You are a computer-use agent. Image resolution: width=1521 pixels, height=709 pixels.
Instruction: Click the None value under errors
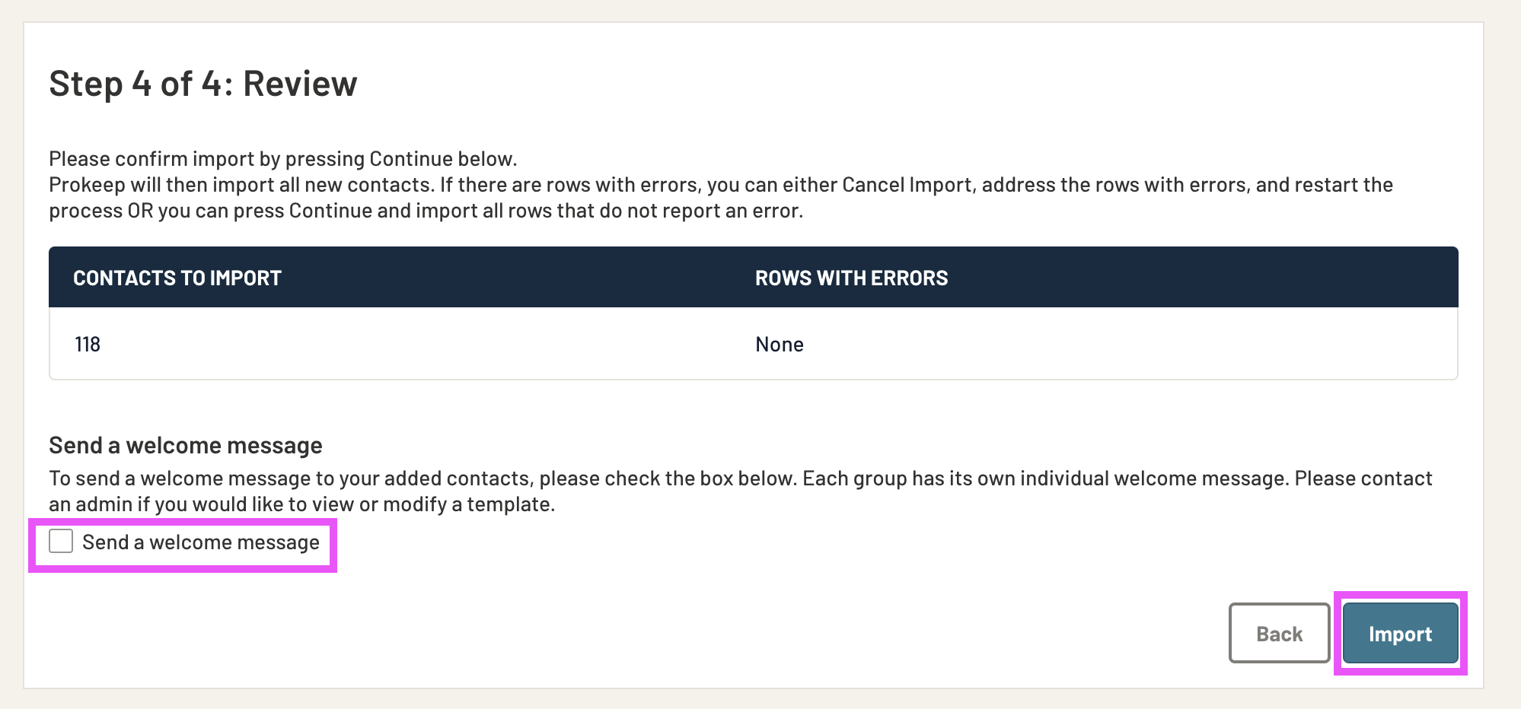779,344
